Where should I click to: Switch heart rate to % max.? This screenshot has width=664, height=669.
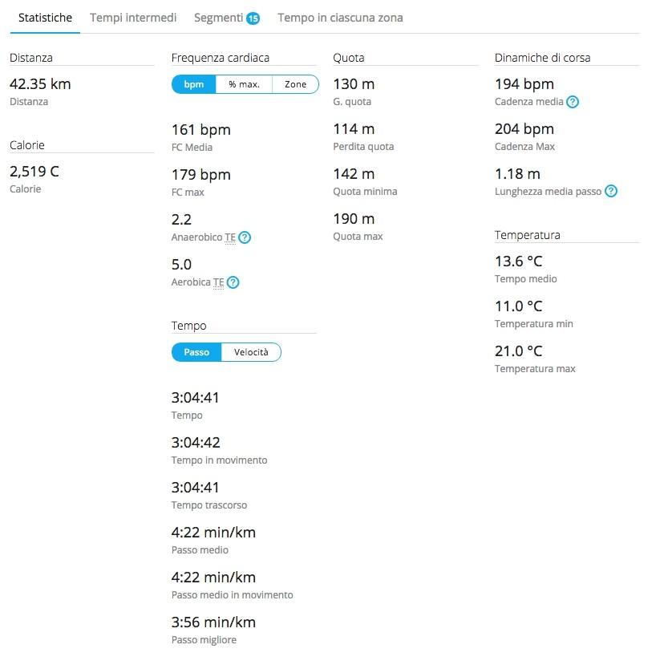coord(244,84)
